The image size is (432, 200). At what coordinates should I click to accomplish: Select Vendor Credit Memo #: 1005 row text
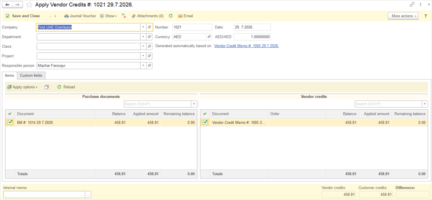pyautogui.click(x=239, y=123)
